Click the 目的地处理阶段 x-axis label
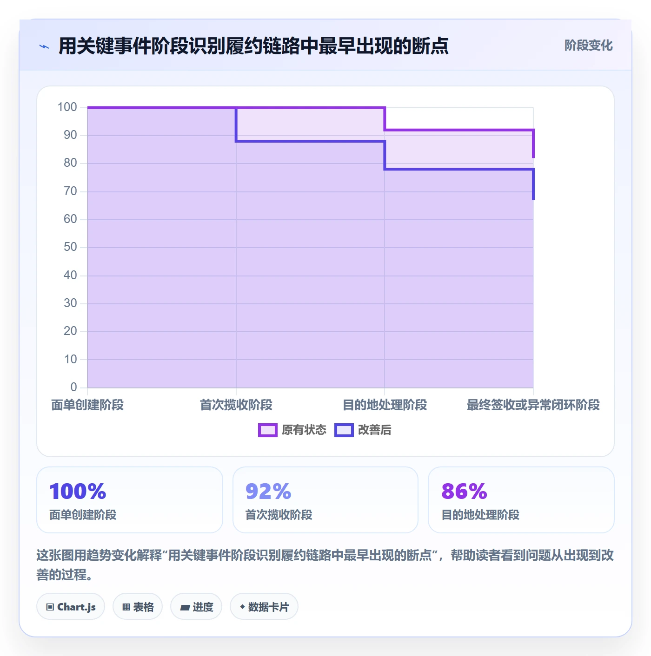Image resolution: width=651 pixels, height=656 pixels. coord(385,405)
